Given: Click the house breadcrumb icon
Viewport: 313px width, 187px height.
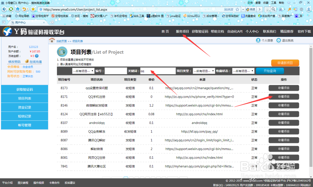Looking at the screenshot, I should coord(52,40).
